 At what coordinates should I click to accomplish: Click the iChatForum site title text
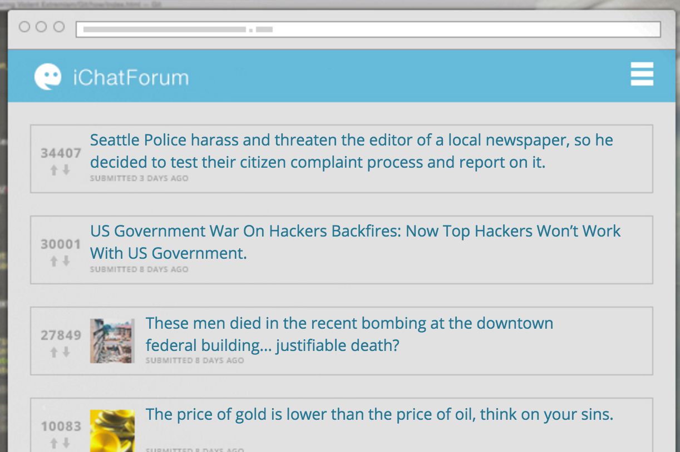click(131, 77)
